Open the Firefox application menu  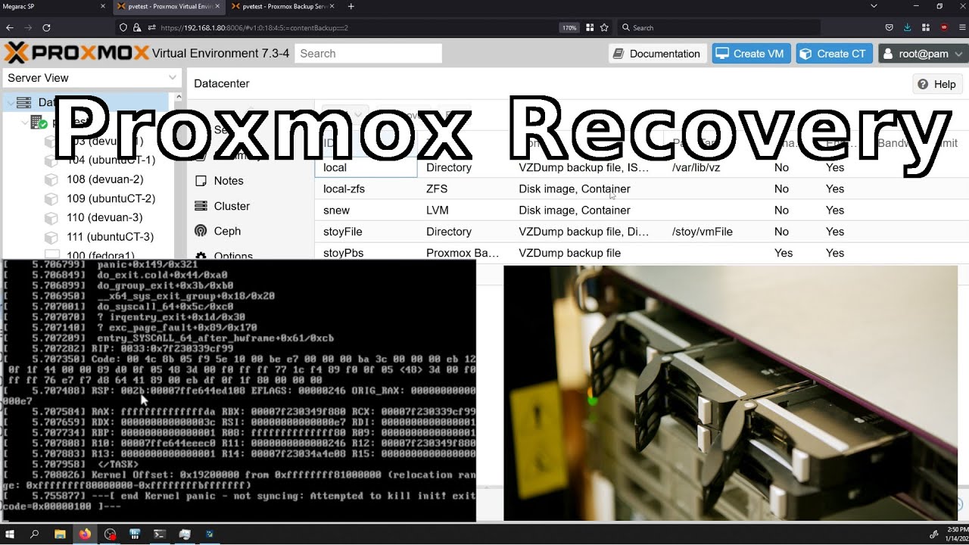pos(961,27)
